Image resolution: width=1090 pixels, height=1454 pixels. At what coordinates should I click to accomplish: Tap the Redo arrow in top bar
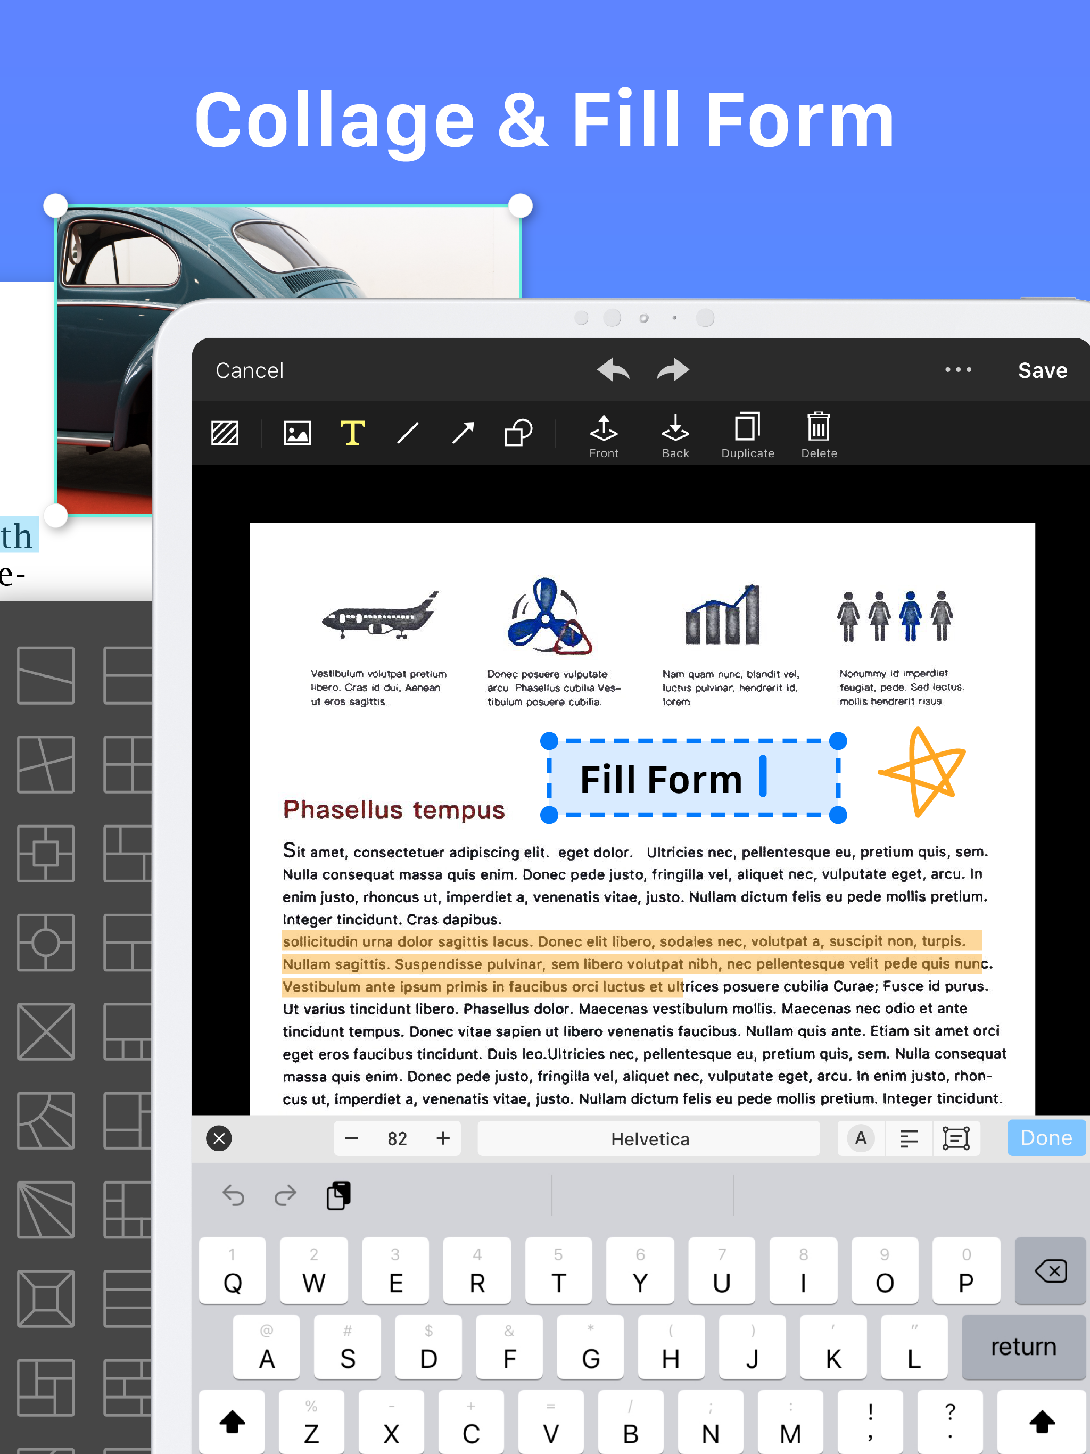point(673,370)
